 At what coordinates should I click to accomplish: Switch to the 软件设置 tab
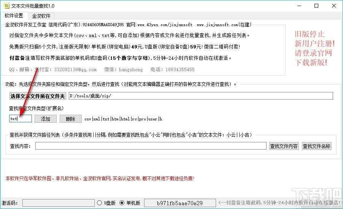click(14, 16)
